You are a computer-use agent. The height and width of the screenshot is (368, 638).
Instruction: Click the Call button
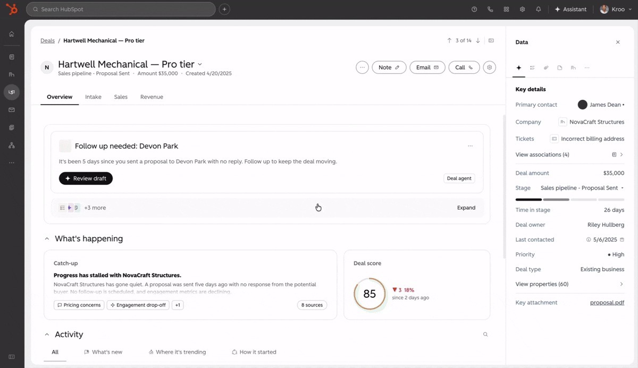[464, 67]
